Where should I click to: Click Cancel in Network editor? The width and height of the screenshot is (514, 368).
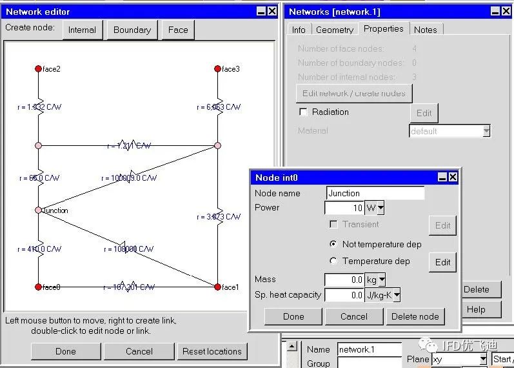pyautogui.click(x=139, y=351)
